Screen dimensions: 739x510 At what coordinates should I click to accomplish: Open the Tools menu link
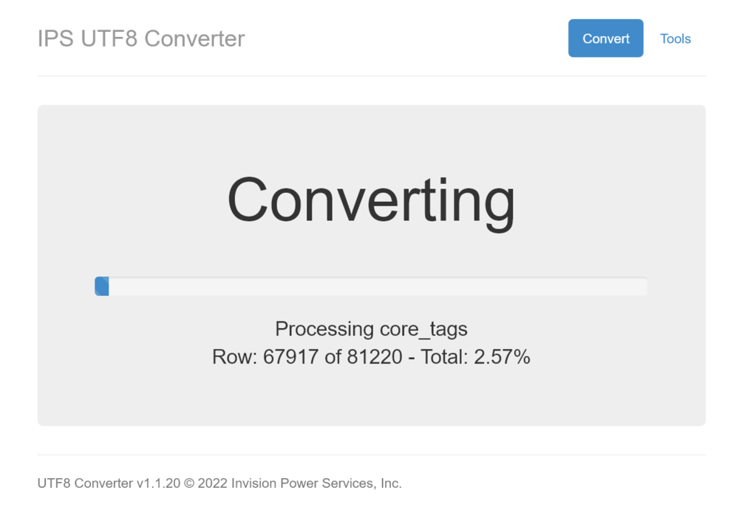[675, 38]
